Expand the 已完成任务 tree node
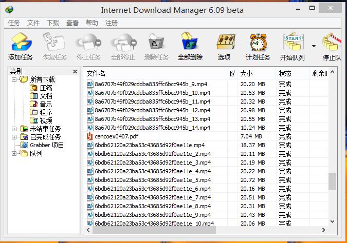 point(14,137)
